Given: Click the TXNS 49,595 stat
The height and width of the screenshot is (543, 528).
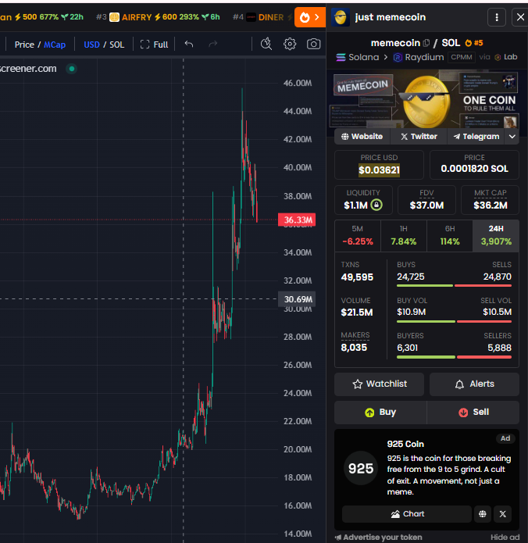Looking at the screenshot, I should (x=357, y=272).
